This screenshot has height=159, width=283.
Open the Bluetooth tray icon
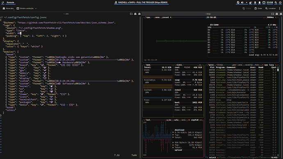(255, 2)
